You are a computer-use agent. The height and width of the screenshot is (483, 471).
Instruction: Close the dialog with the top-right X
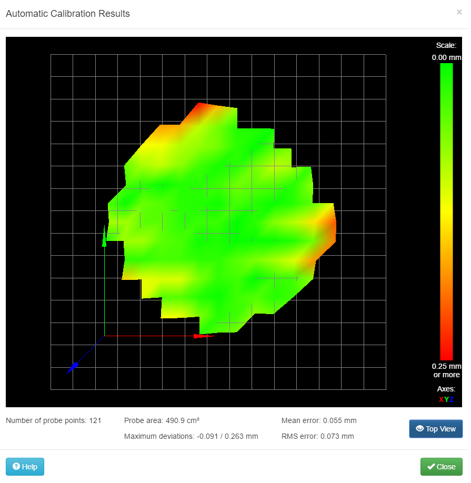pyautogui.click(x=459, y=12)
